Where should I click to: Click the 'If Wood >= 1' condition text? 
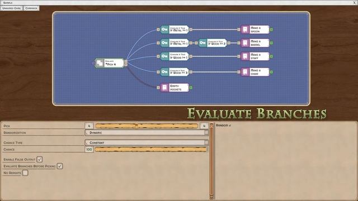(x=179, y=58)
